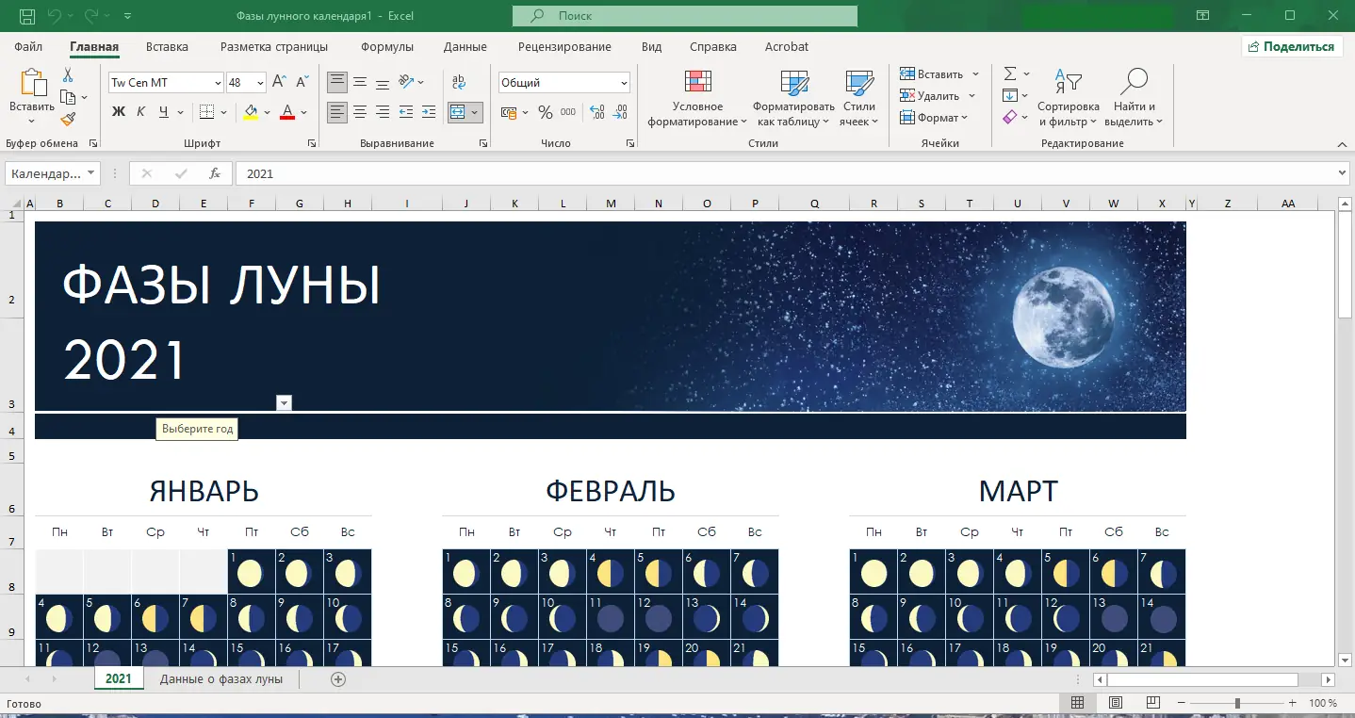The image size is (1355, 718).
Task: Click the Increase Decimal icon
Action: [x=596, y=112]
